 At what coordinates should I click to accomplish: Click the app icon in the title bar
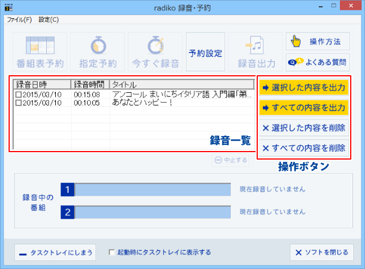click(9, 7)
